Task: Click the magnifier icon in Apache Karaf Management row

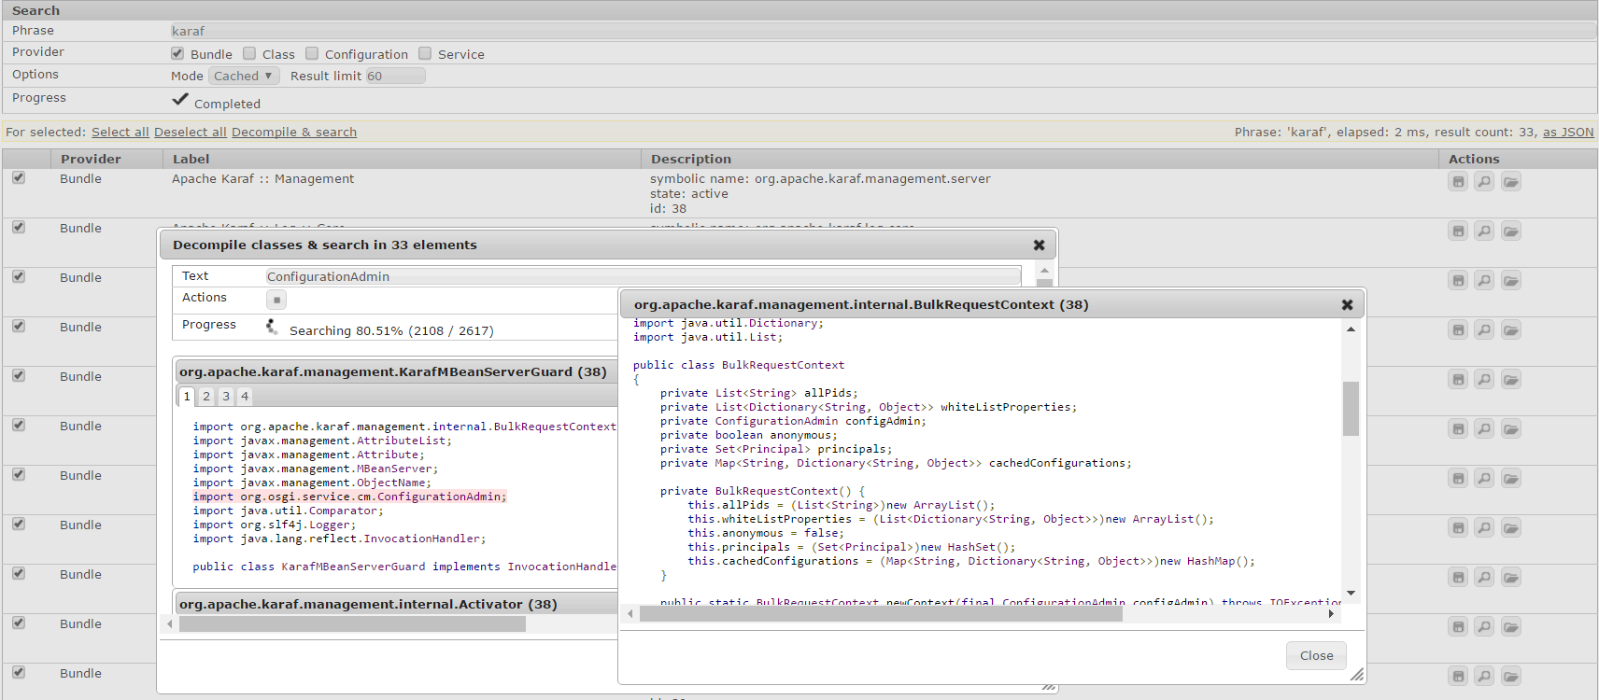Action: point(1484,182)
